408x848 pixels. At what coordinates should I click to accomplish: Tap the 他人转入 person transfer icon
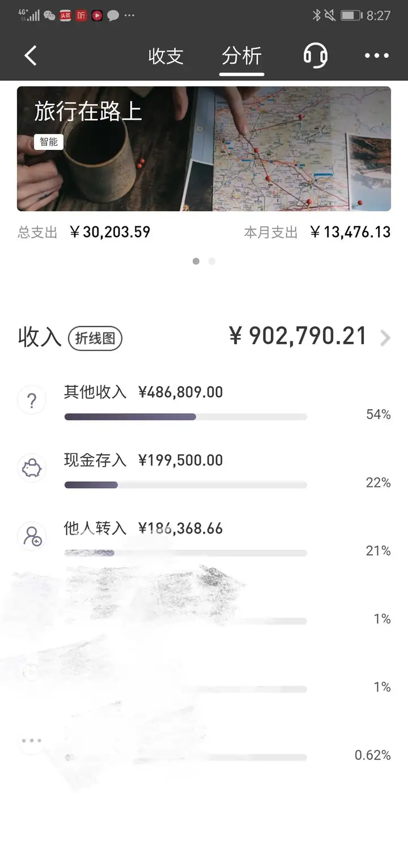[x=32, y=537]
